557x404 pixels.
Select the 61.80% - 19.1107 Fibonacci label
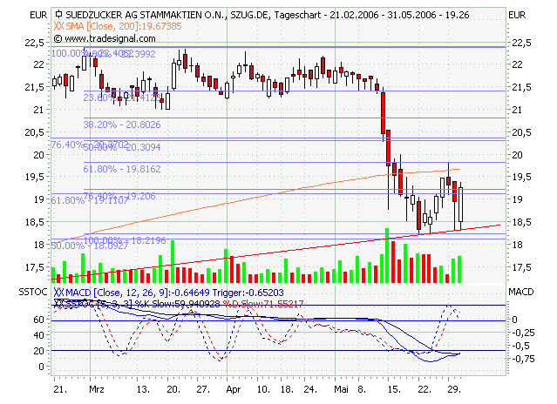[90, 201]
